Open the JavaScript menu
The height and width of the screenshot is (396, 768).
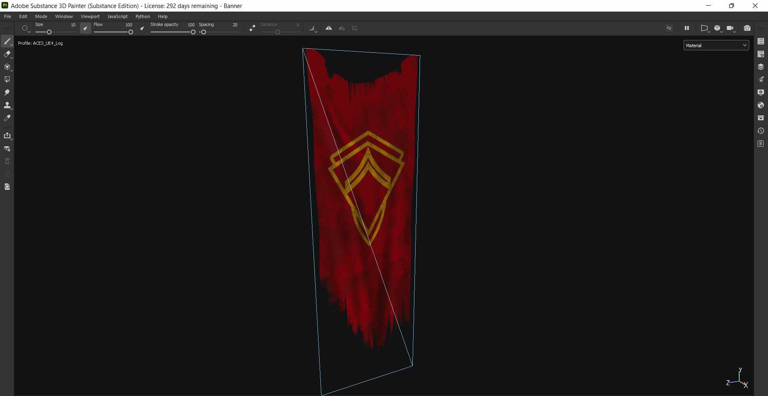click(117, 16)
